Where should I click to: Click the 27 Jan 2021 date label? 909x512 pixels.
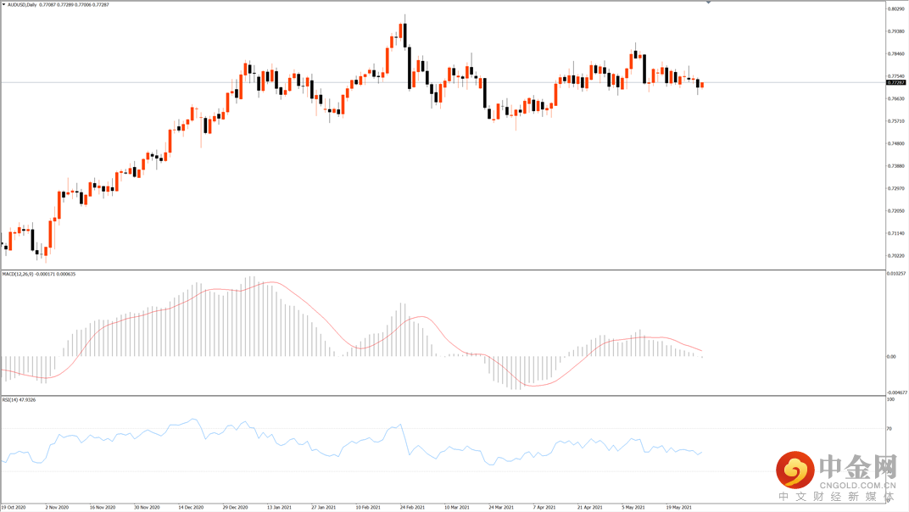pyautogui.click(x=323, y=508)
